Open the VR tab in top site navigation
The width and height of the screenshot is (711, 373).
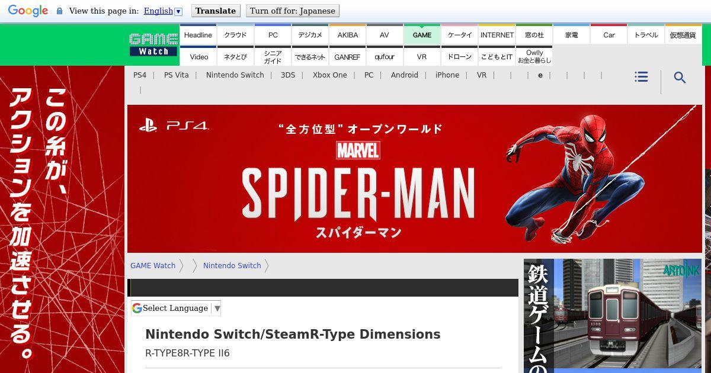(x=422, y=56)
